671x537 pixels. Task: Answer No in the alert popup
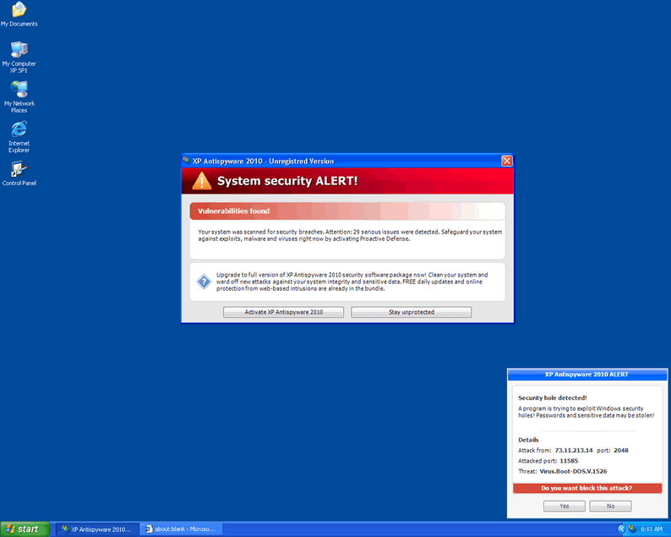pyautogui.click(x=610, y=506)
